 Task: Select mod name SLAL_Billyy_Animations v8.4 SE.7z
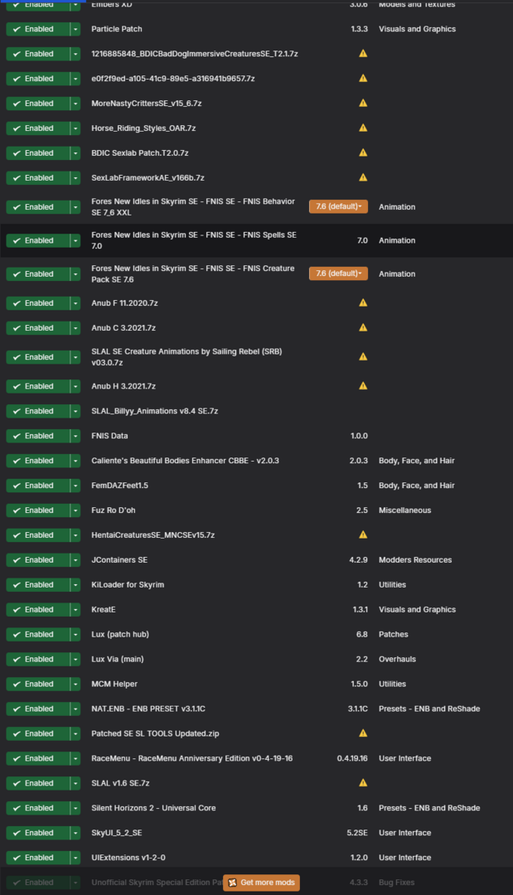click(x=155, y=411)
